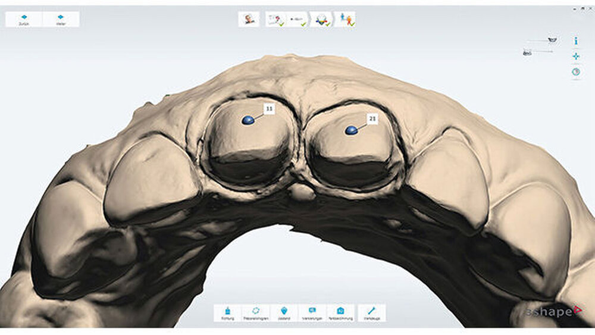Select the second workflow step with green checkmark
The image size is (595, 335).
click(275, 19)
